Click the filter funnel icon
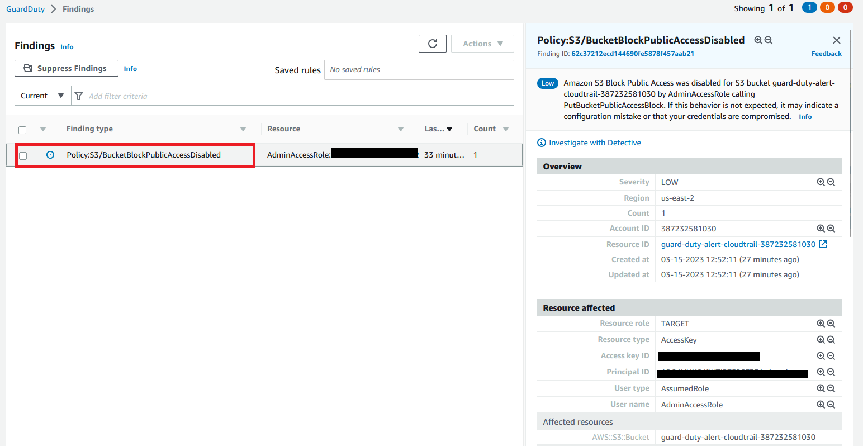Screen dimensions: 863x446 click(79, 96)
